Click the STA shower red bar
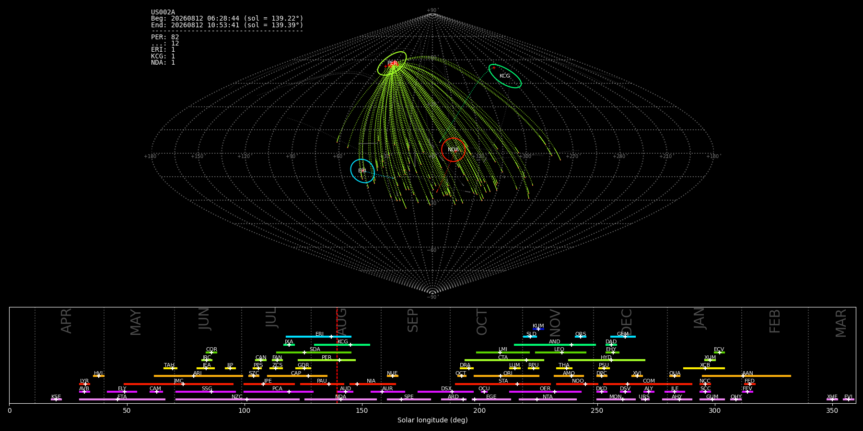 click(503, 384)
